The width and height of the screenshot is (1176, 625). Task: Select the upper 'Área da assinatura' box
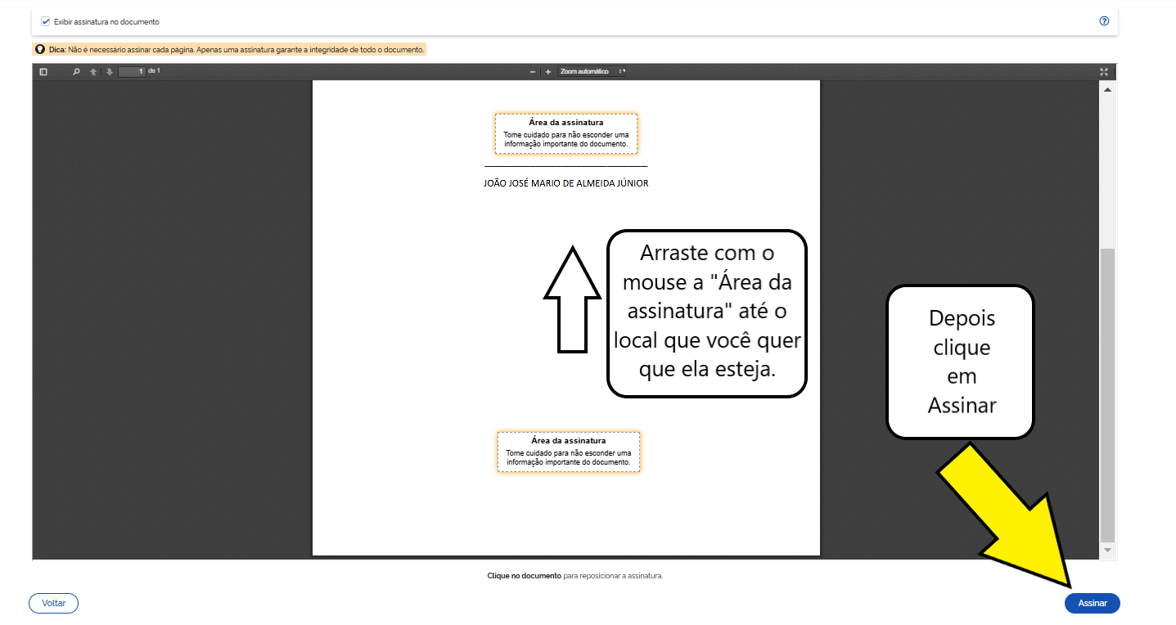565,133
